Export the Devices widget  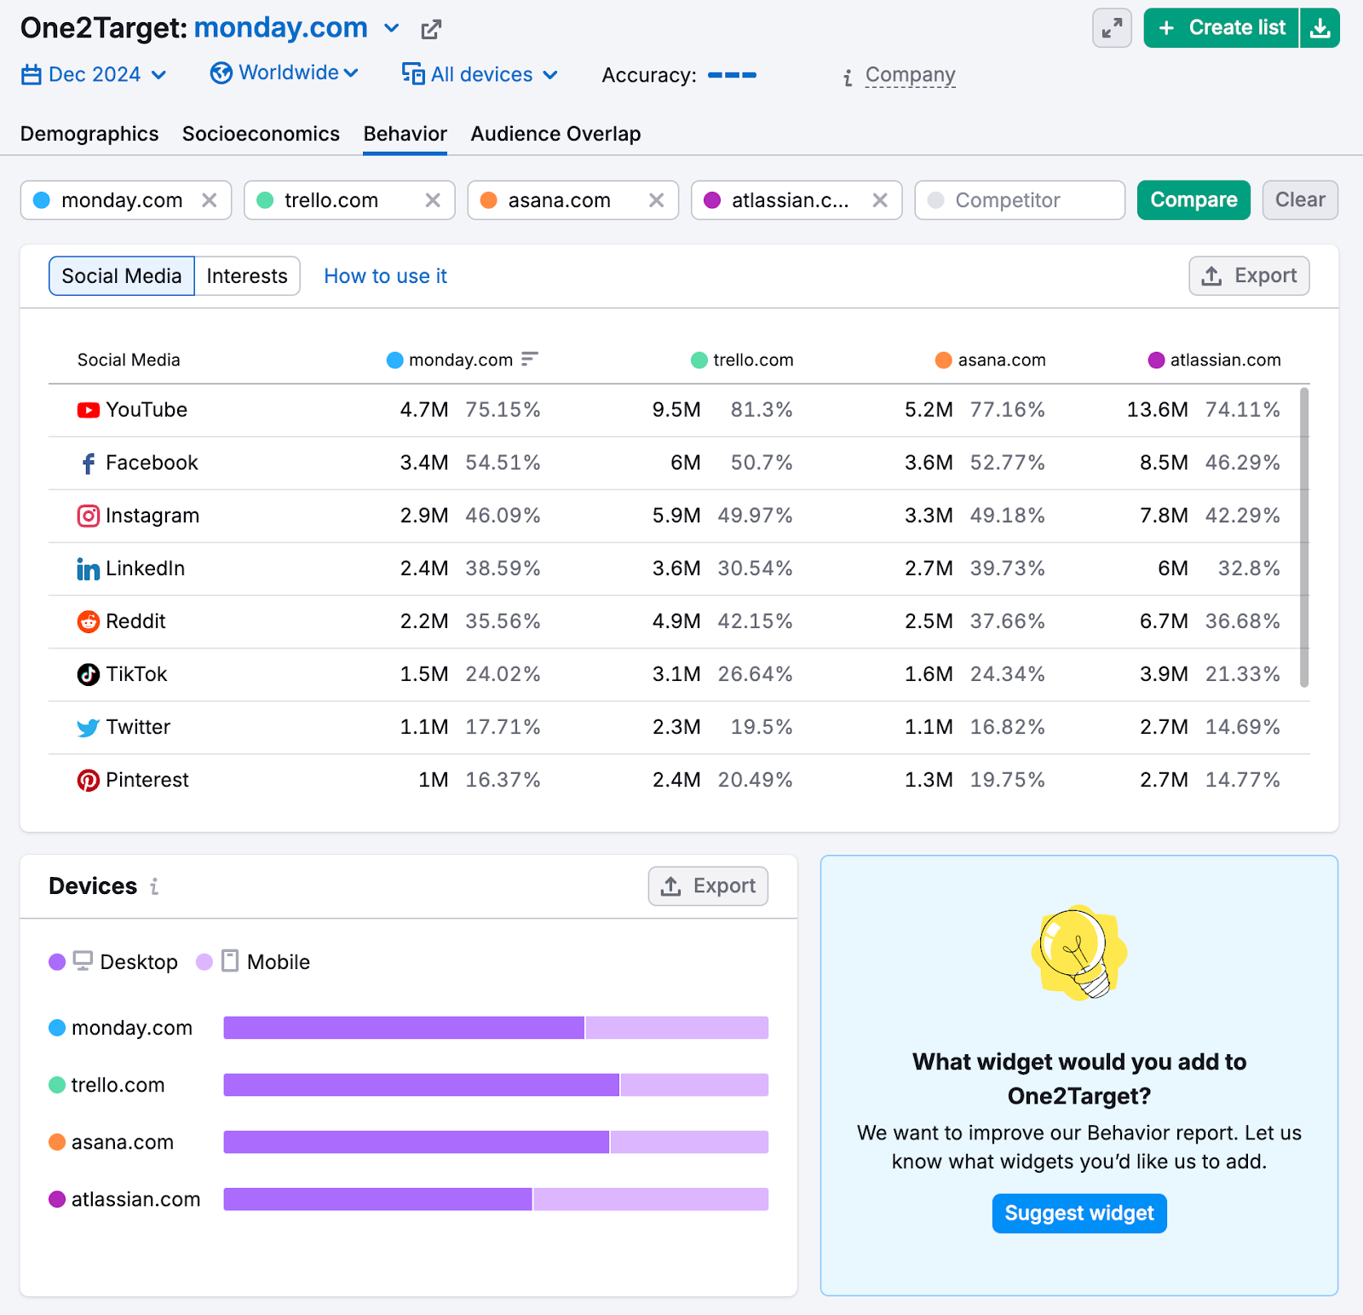[x=708, y=886]
